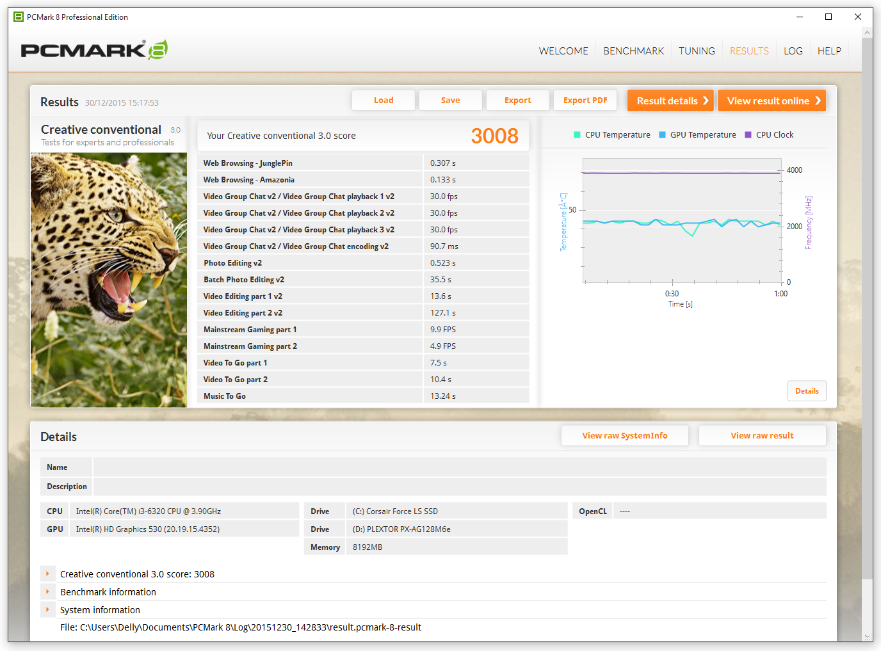Click the GPU Temperature legend square

tap(662, 135)
